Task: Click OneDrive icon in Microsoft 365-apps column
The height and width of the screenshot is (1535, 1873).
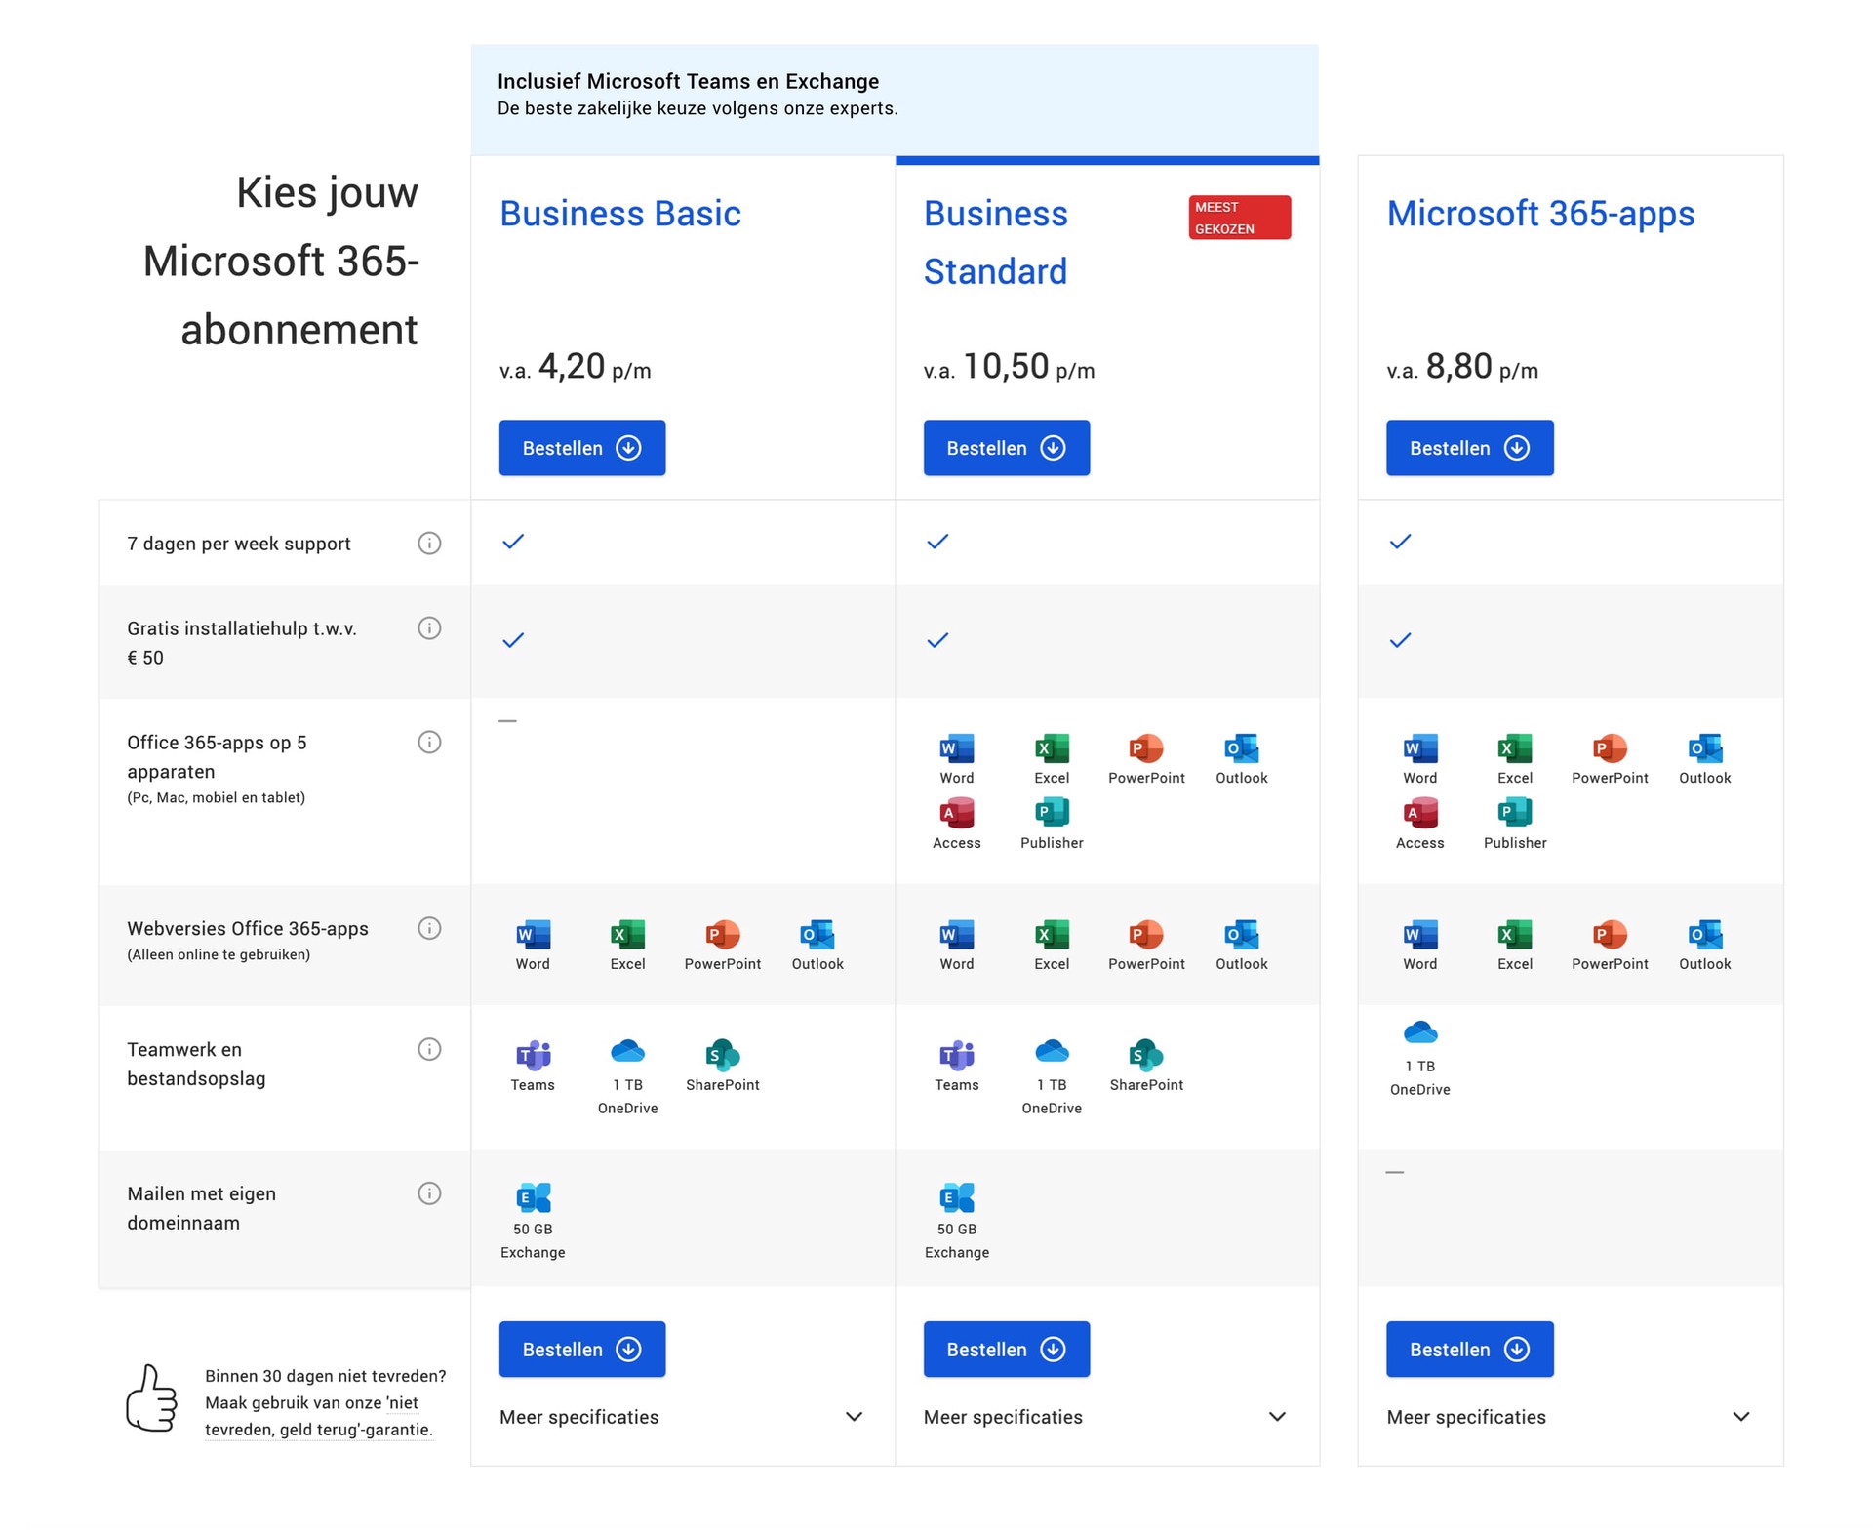Action: click(1420, 1032)
